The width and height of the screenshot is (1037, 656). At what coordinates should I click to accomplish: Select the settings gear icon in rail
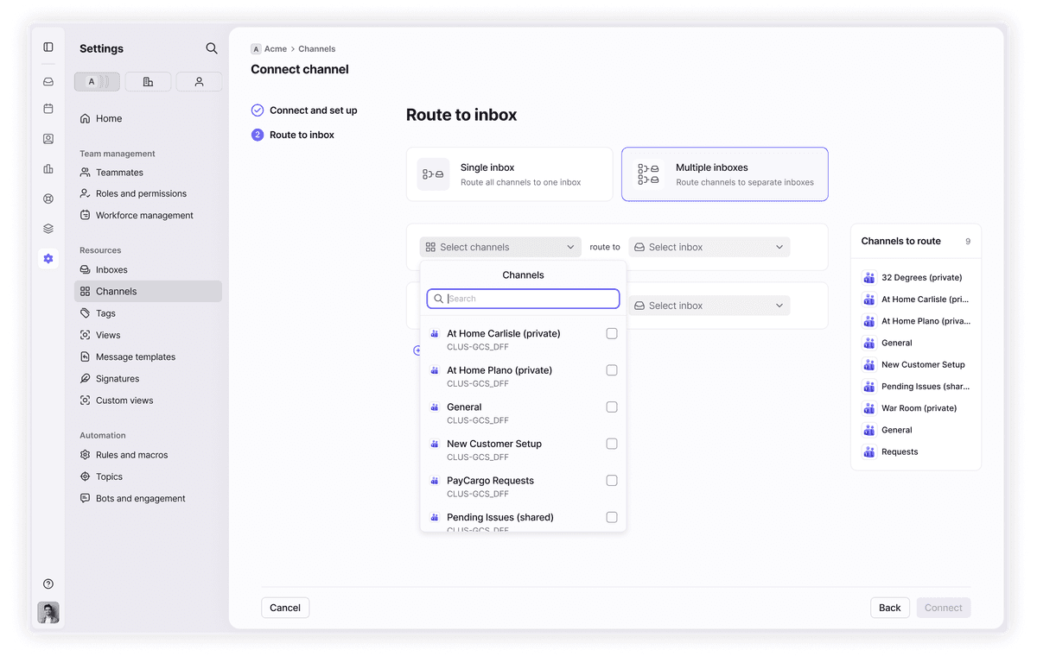click(x=48, y=258)
